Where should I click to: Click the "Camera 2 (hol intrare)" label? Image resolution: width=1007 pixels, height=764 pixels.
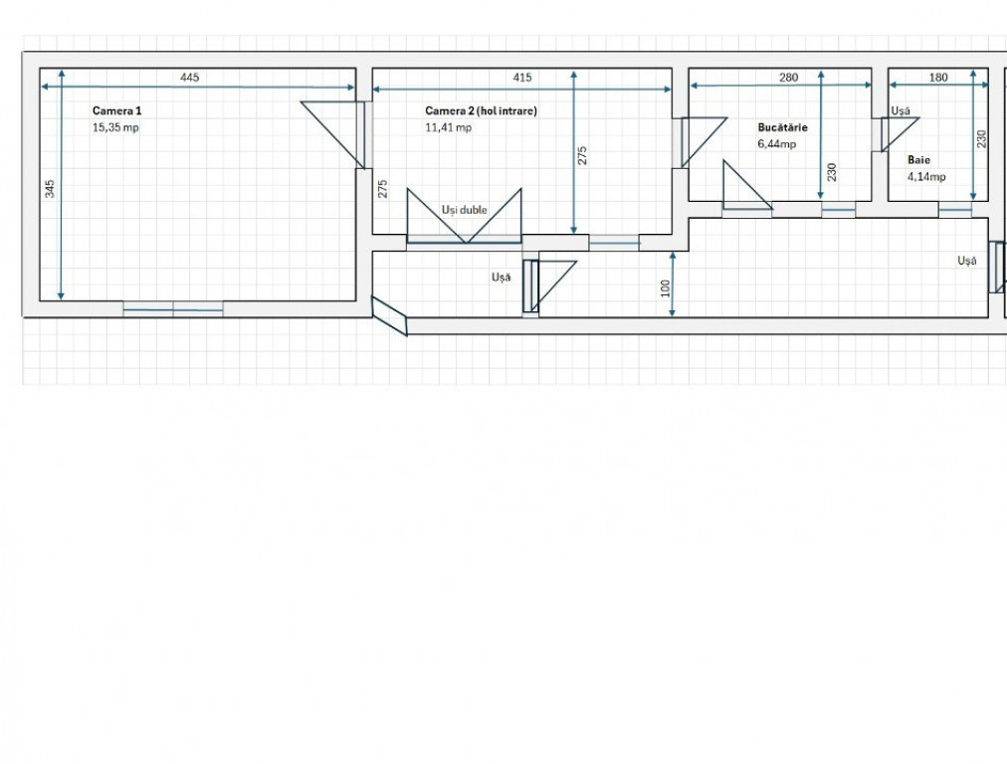tap(481, 111)
